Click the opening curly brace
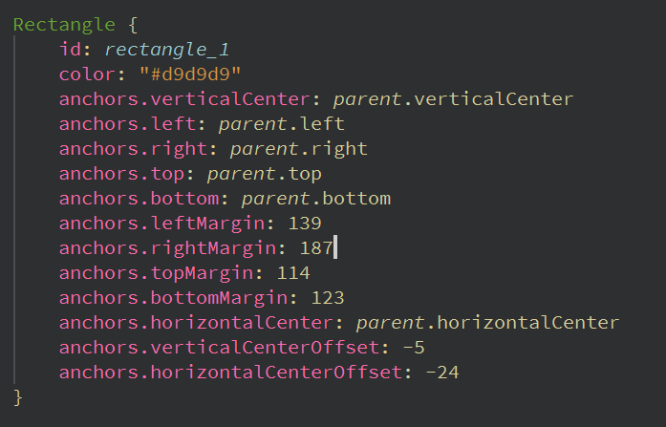This screenshot has height=427, width=666. (x=133, y=26)
